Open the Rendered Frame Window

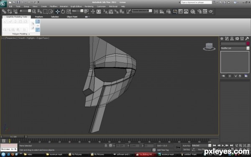205,11
